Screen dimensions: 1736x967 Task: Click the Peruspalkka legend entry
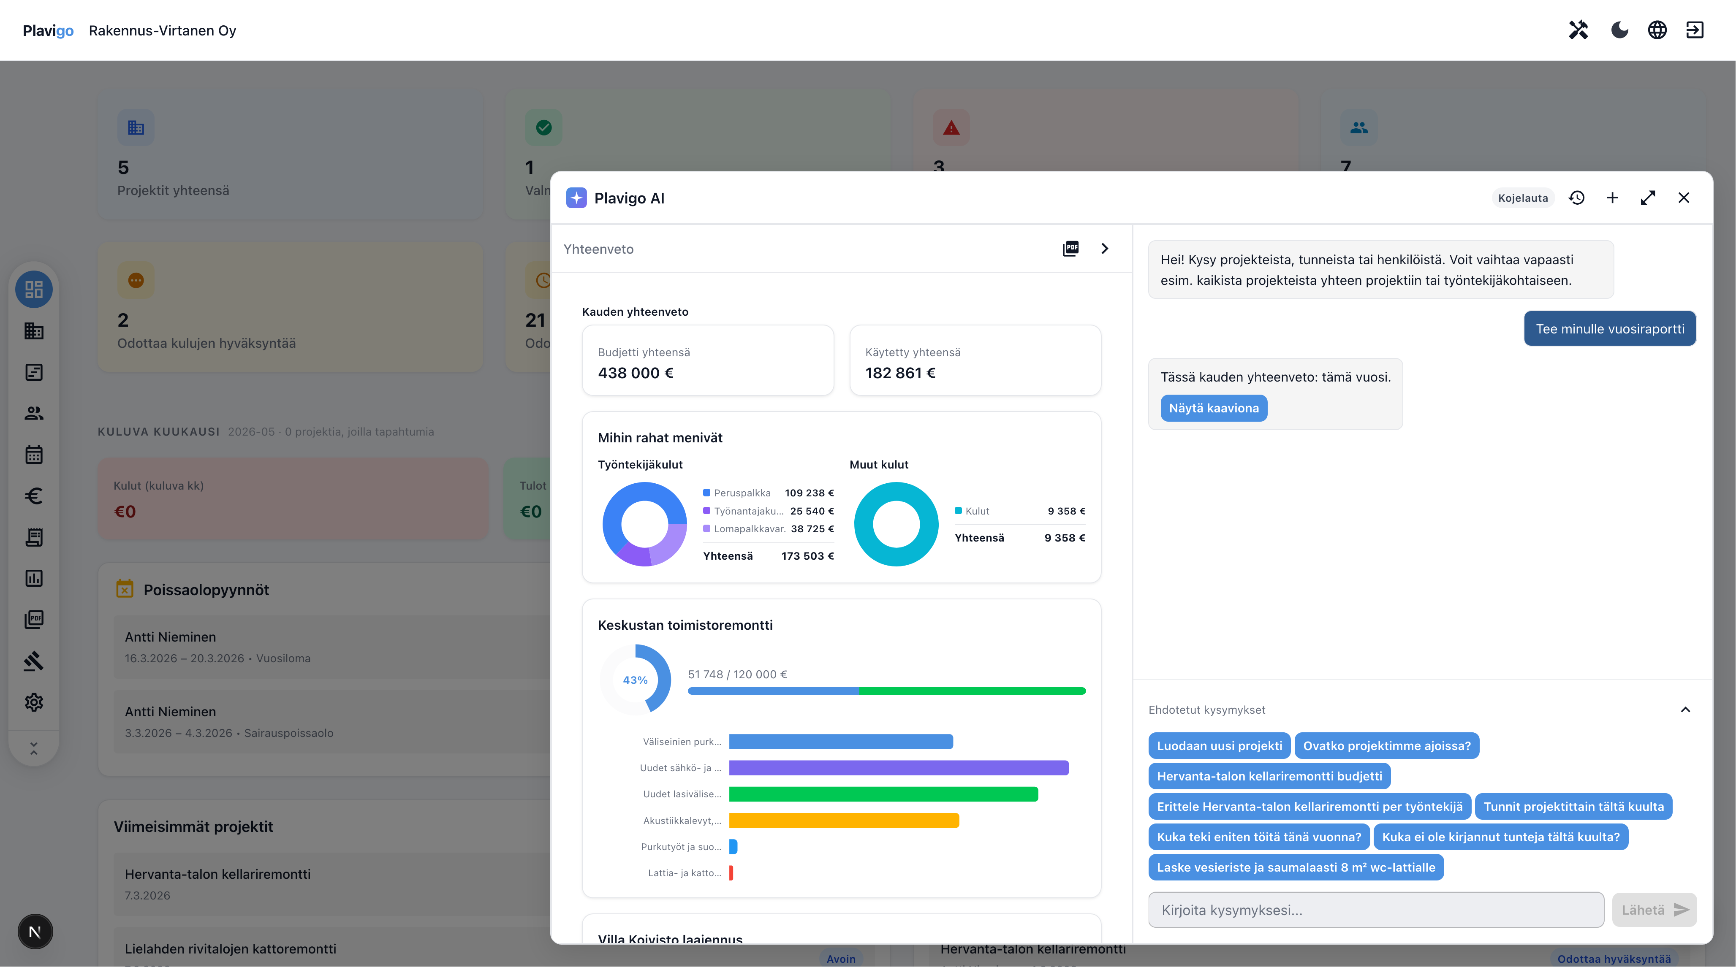pos(768,493)
